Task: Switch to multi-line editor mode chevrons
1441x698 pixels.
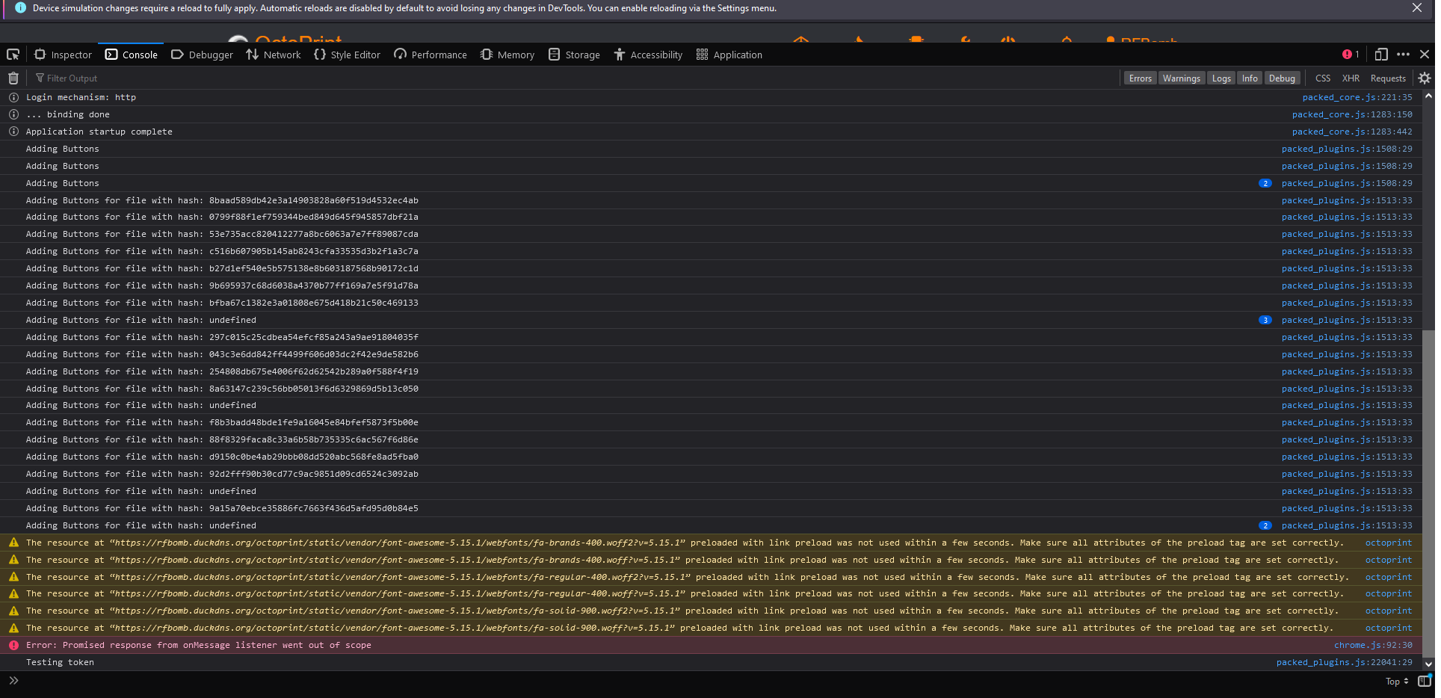Action: pyautogui.click(x=13, y=681)
